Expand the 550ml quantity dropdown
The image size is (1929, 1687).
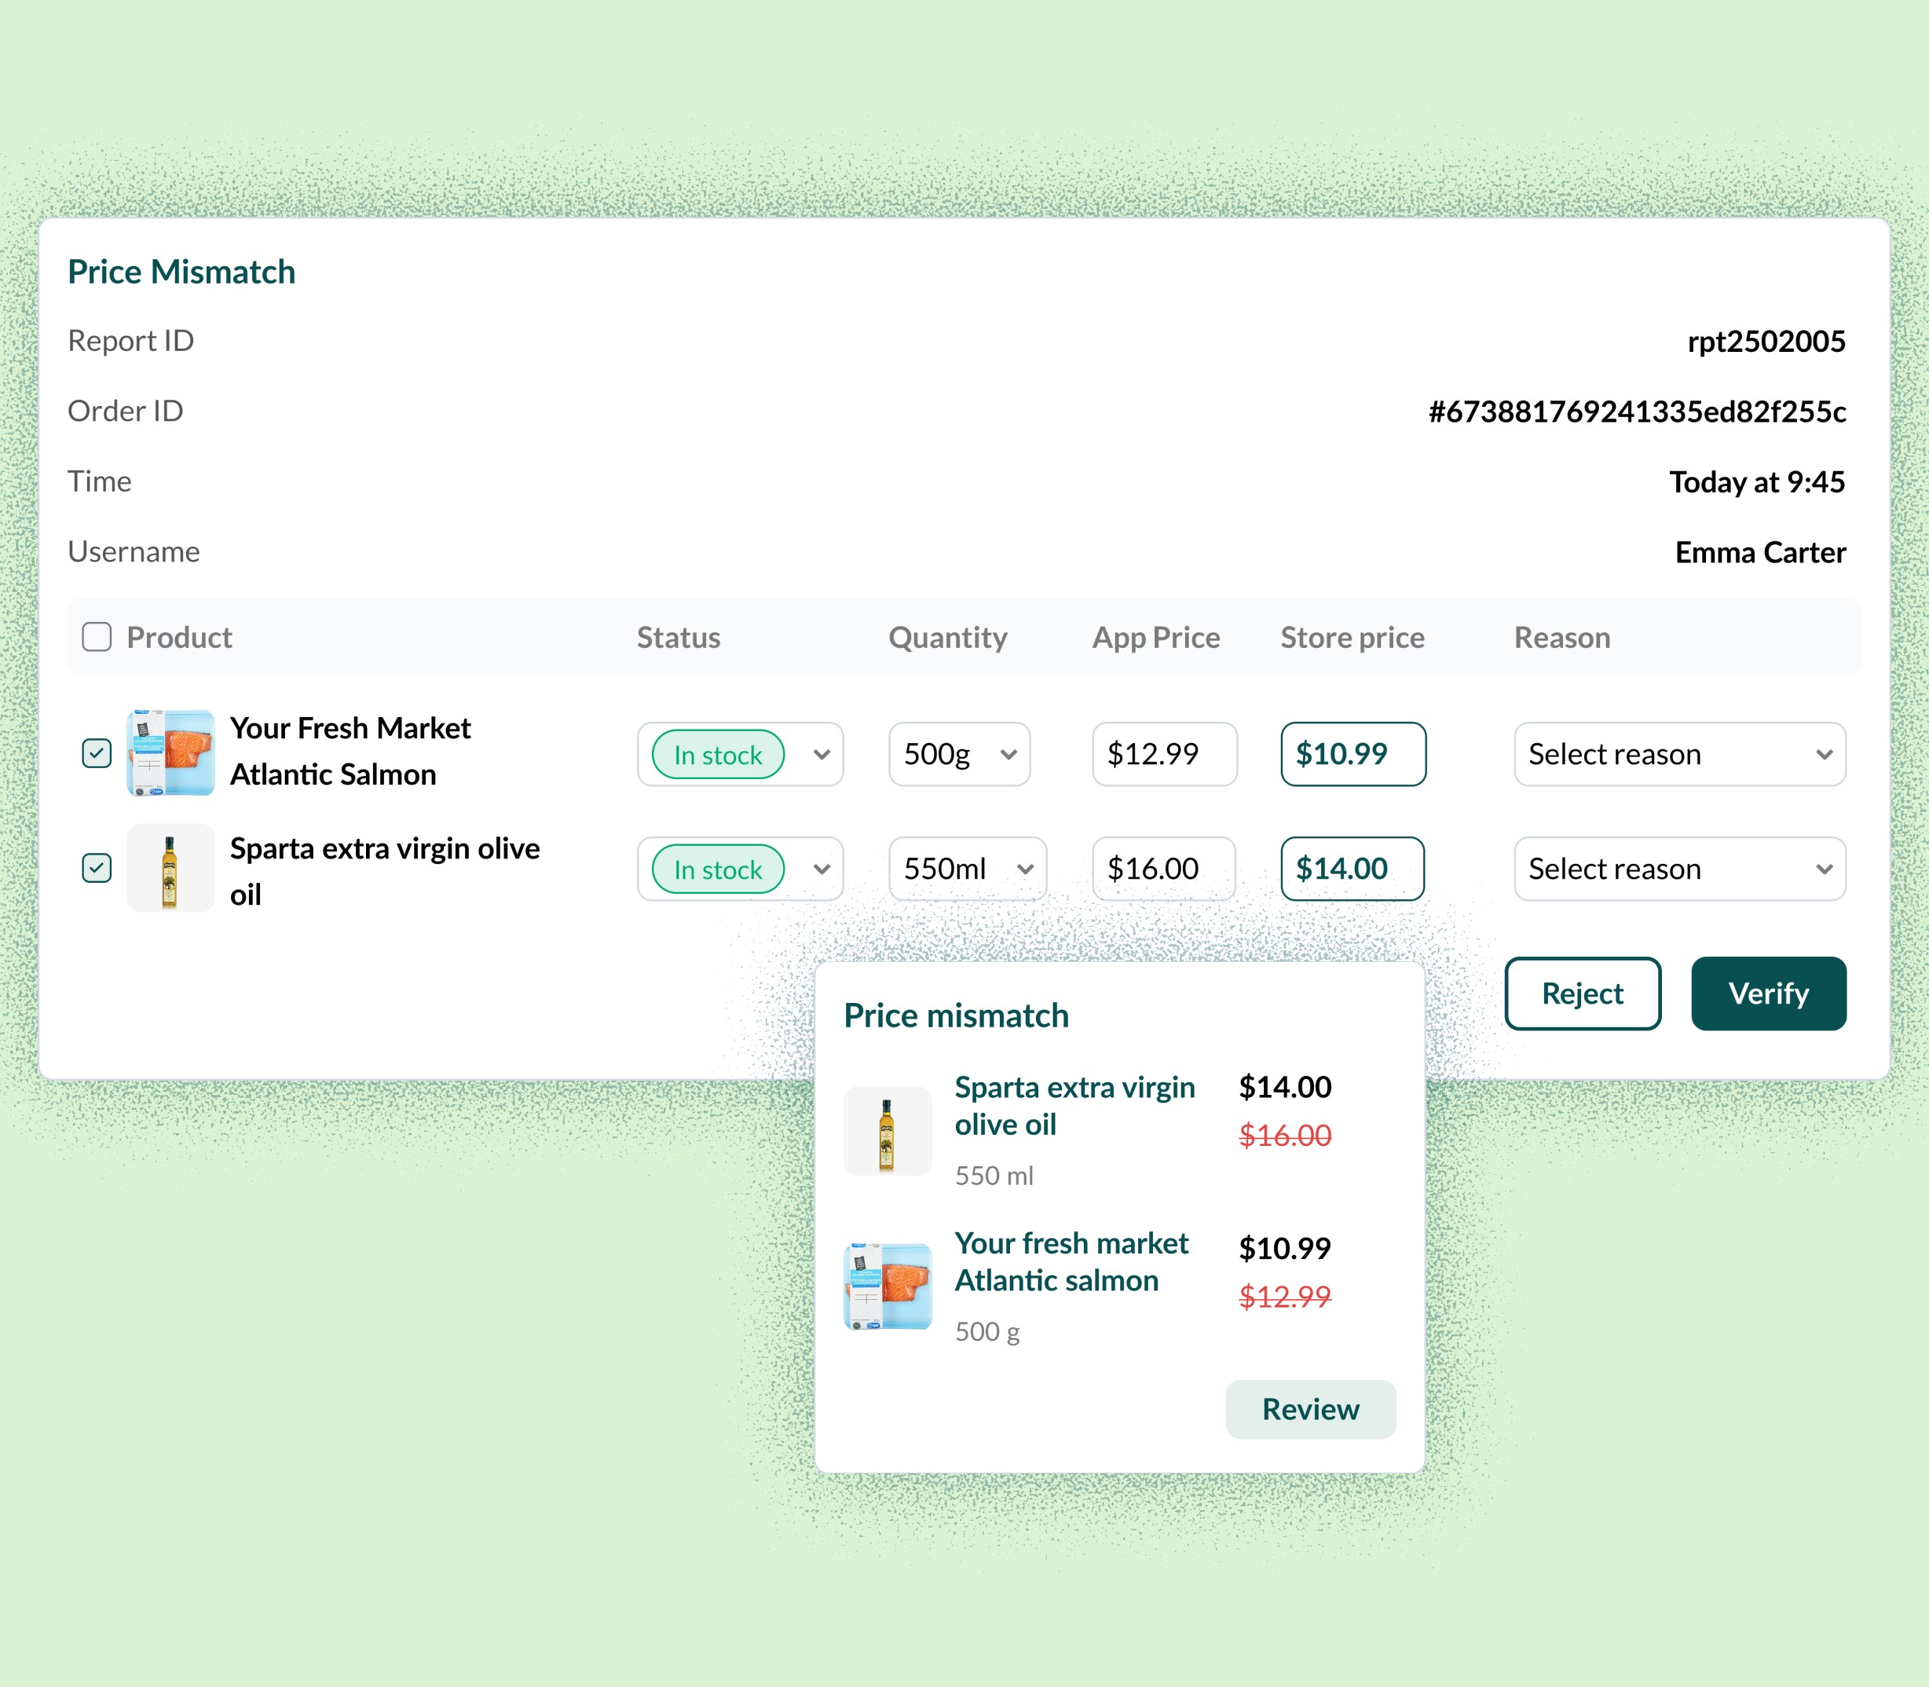tap(967, 869)
